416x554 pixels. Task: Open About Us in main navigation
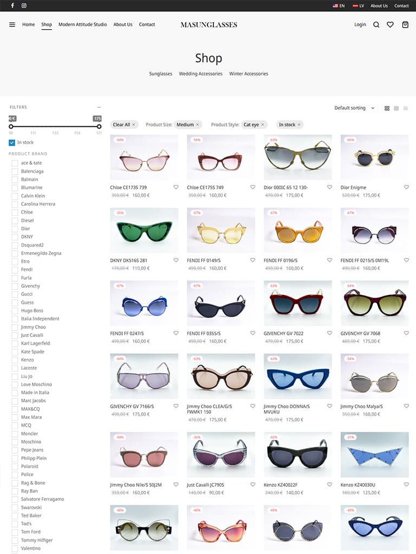[x=123, y=24]
